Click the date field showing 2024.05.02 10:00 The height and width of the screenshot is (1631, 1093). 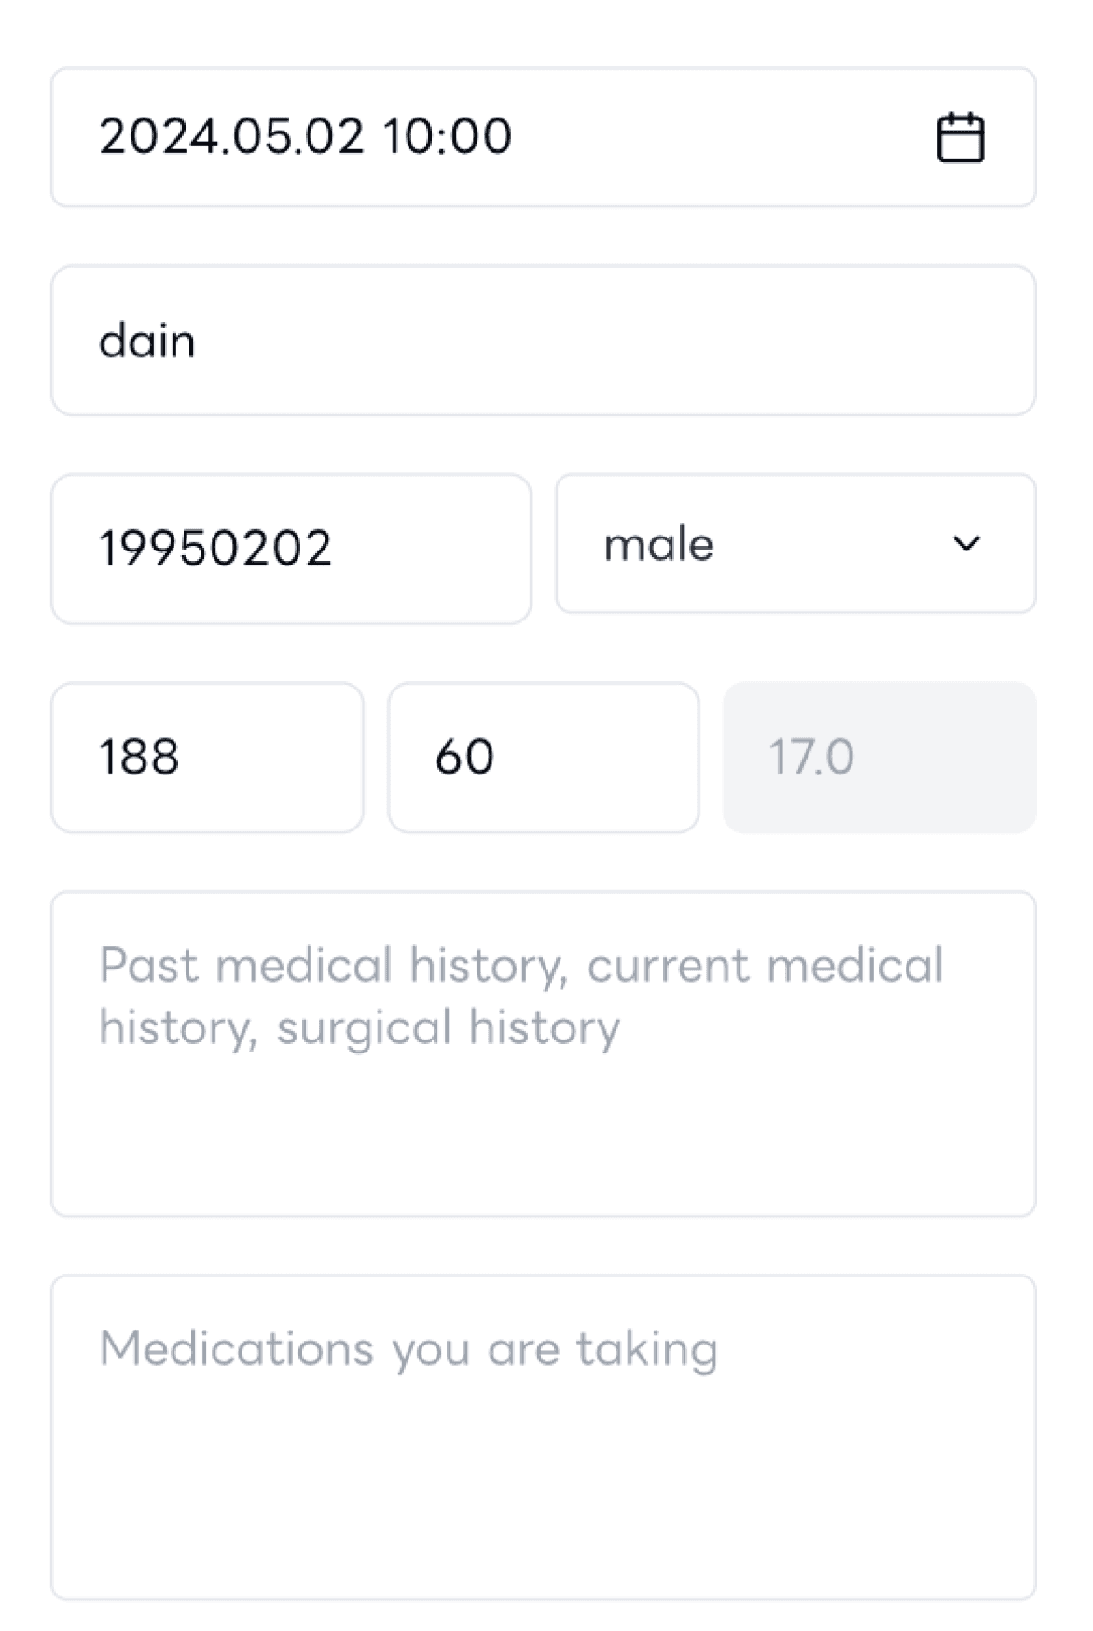pos(543,137)
